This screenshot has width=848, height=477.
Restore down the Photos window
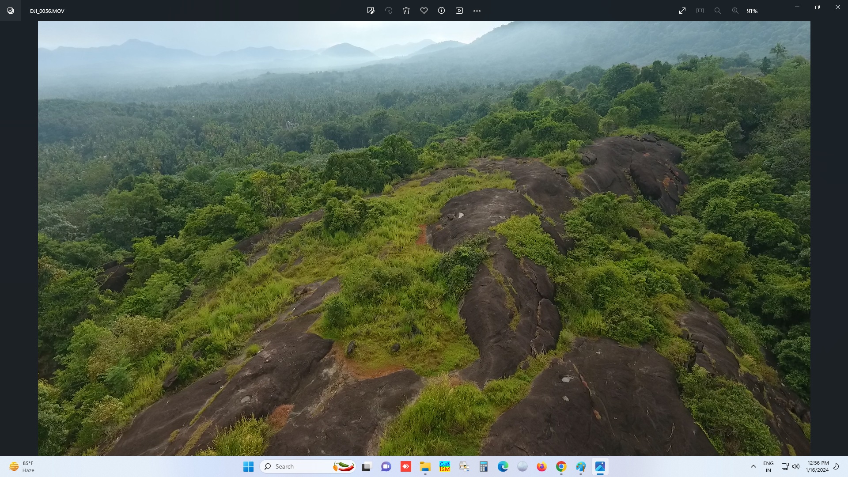click(x=818, y=7)
